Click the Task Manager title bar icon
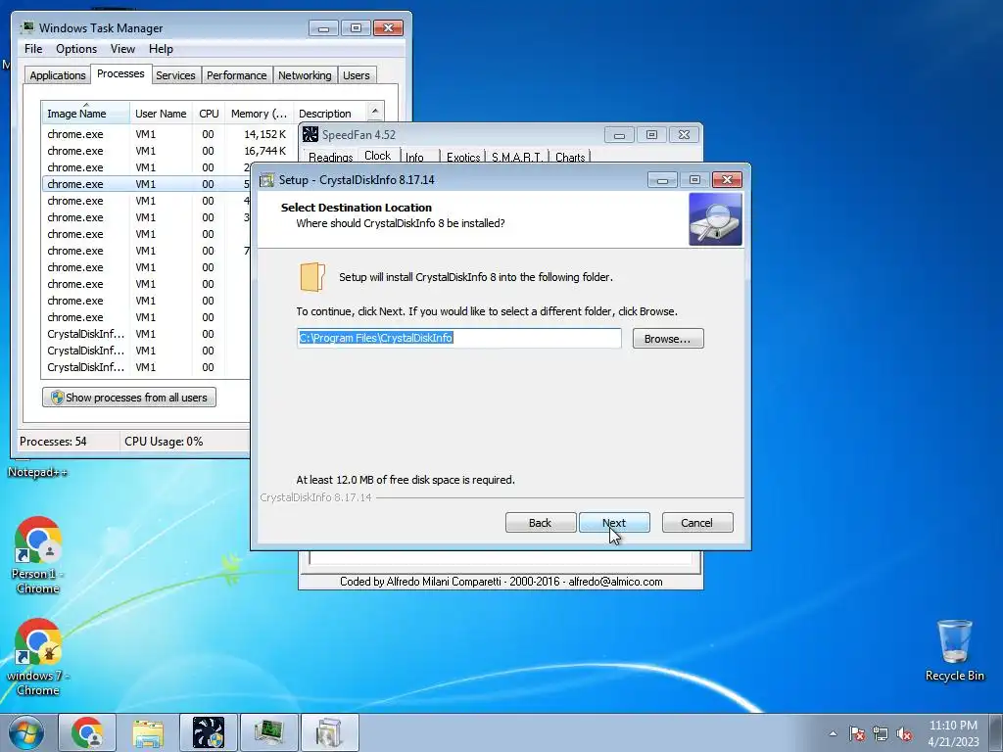The image size is (1003, 752). tap(27, 28)
